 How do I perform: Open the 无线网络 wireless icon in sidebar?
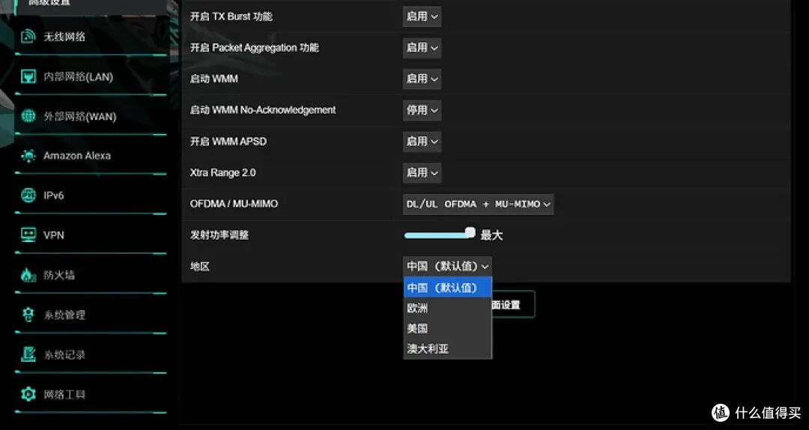point(28,37)
